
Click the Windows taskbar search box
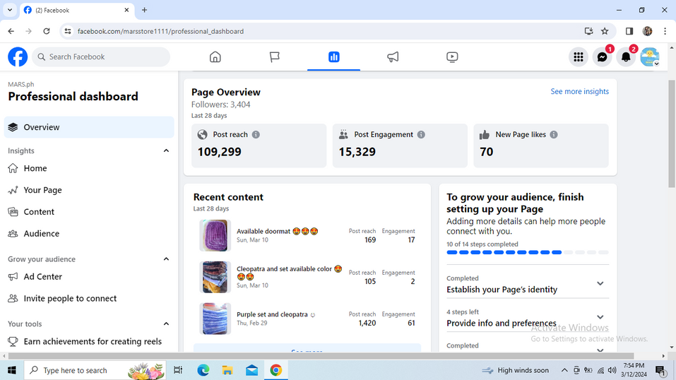95,370
